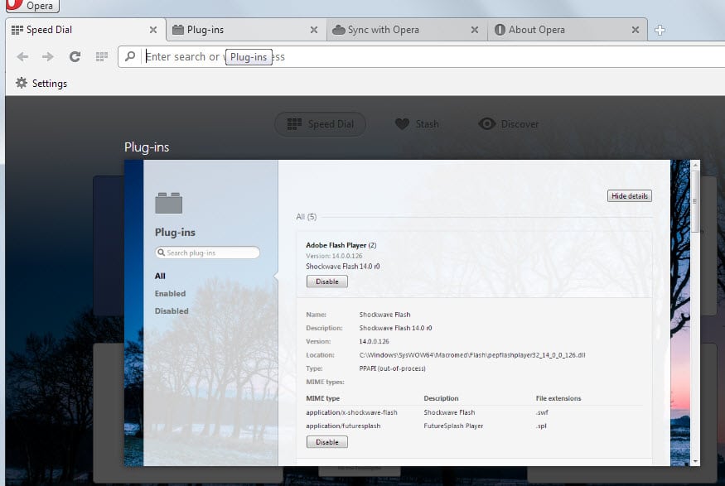Screen dimensions: 725x486
Task: Reload the page
Action: pyautogui.click(x=75, y=57)
